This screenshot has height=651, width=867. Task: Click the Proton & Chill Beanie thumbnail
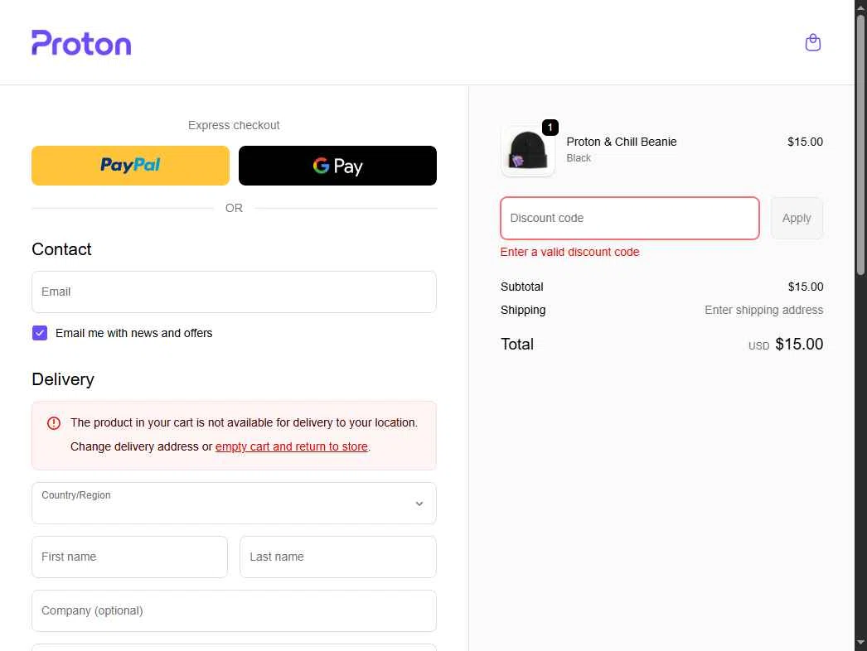tap(527, 150)
